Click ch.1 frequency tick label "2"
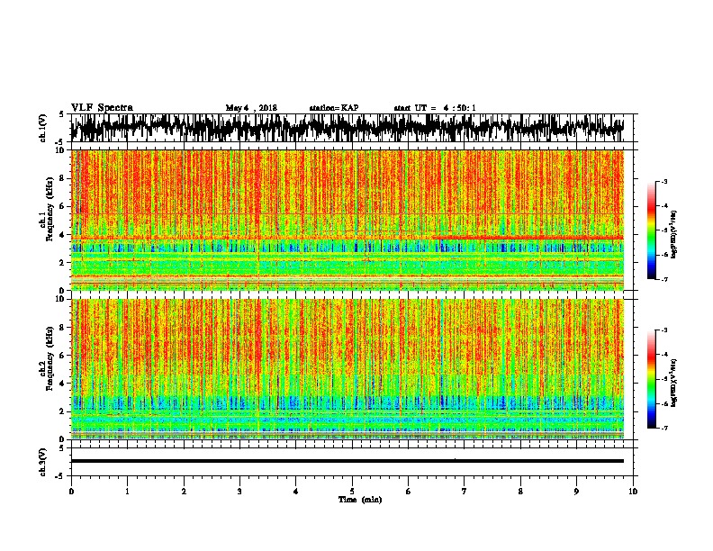Viewport: 713px width, 551px height. (62, 262)
